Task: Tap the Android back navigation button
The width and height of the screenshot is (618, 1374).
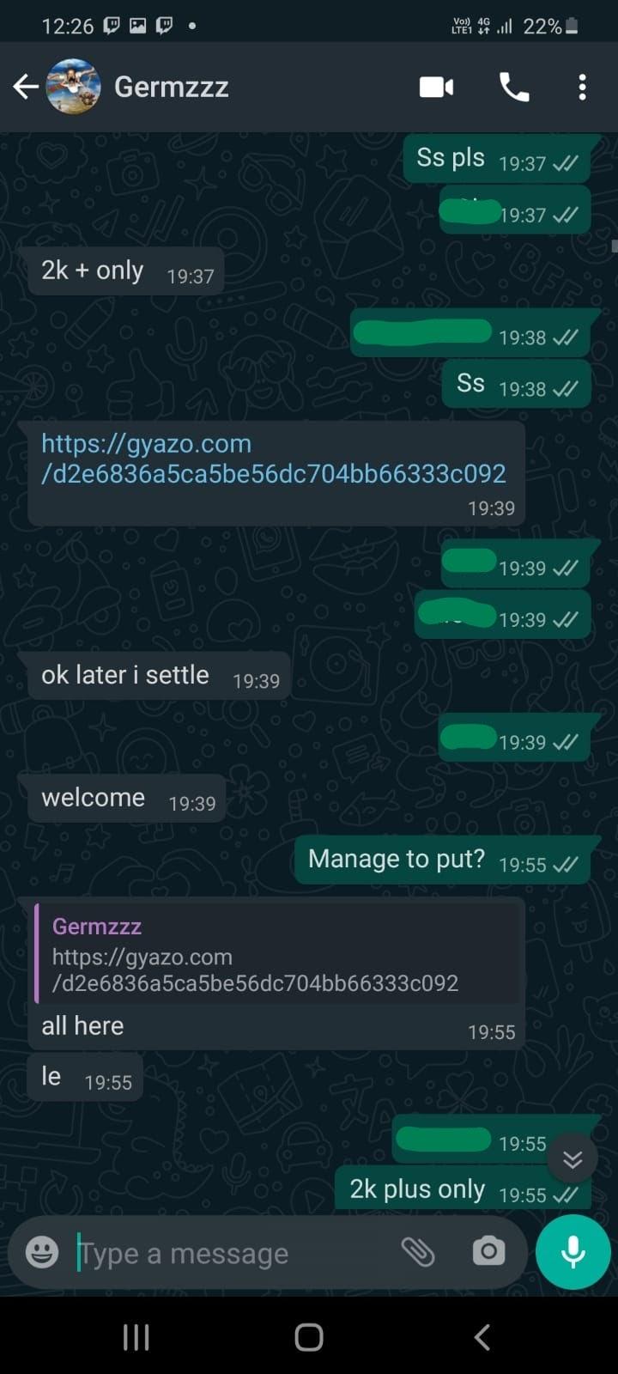Action: (x=482, y=1336)
